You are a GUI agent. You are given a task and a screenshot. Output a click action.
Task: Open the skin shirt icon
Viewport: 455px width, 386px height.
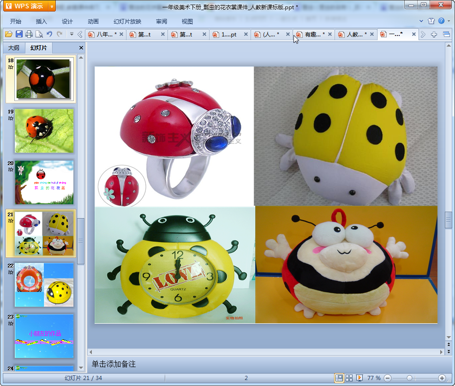tap(431, 21)
